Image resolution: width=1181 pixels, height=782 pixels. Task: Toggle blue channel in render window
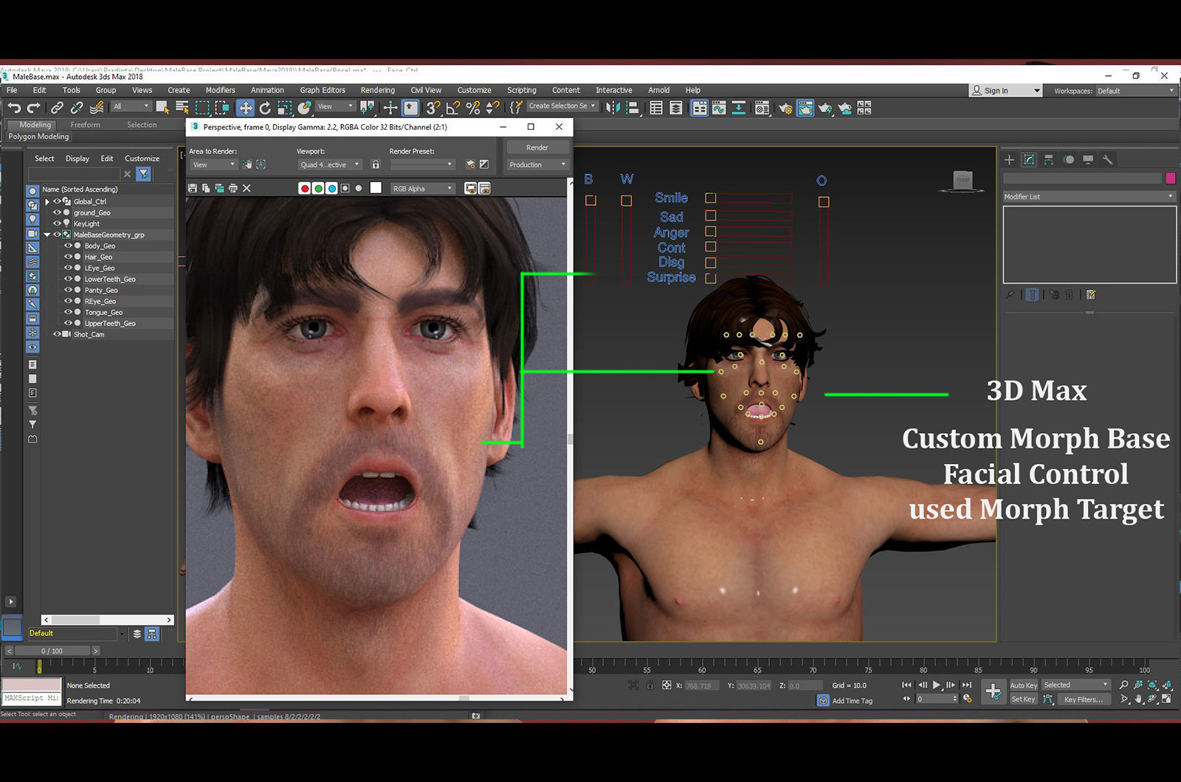pos(332,188)
